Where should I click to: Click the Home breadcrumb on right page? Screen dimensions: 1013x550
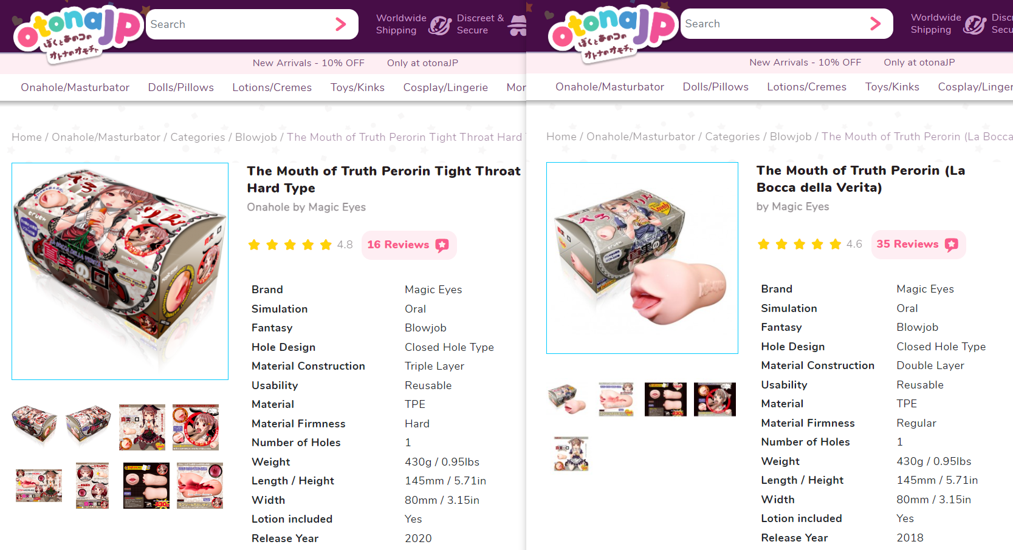point(561,137)
